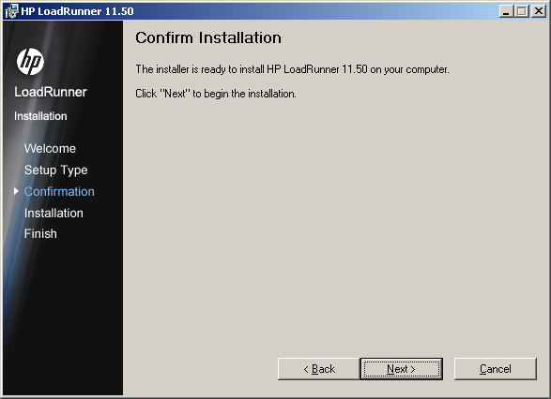Click the Confirm Installation heading

(x=208, y=37)
